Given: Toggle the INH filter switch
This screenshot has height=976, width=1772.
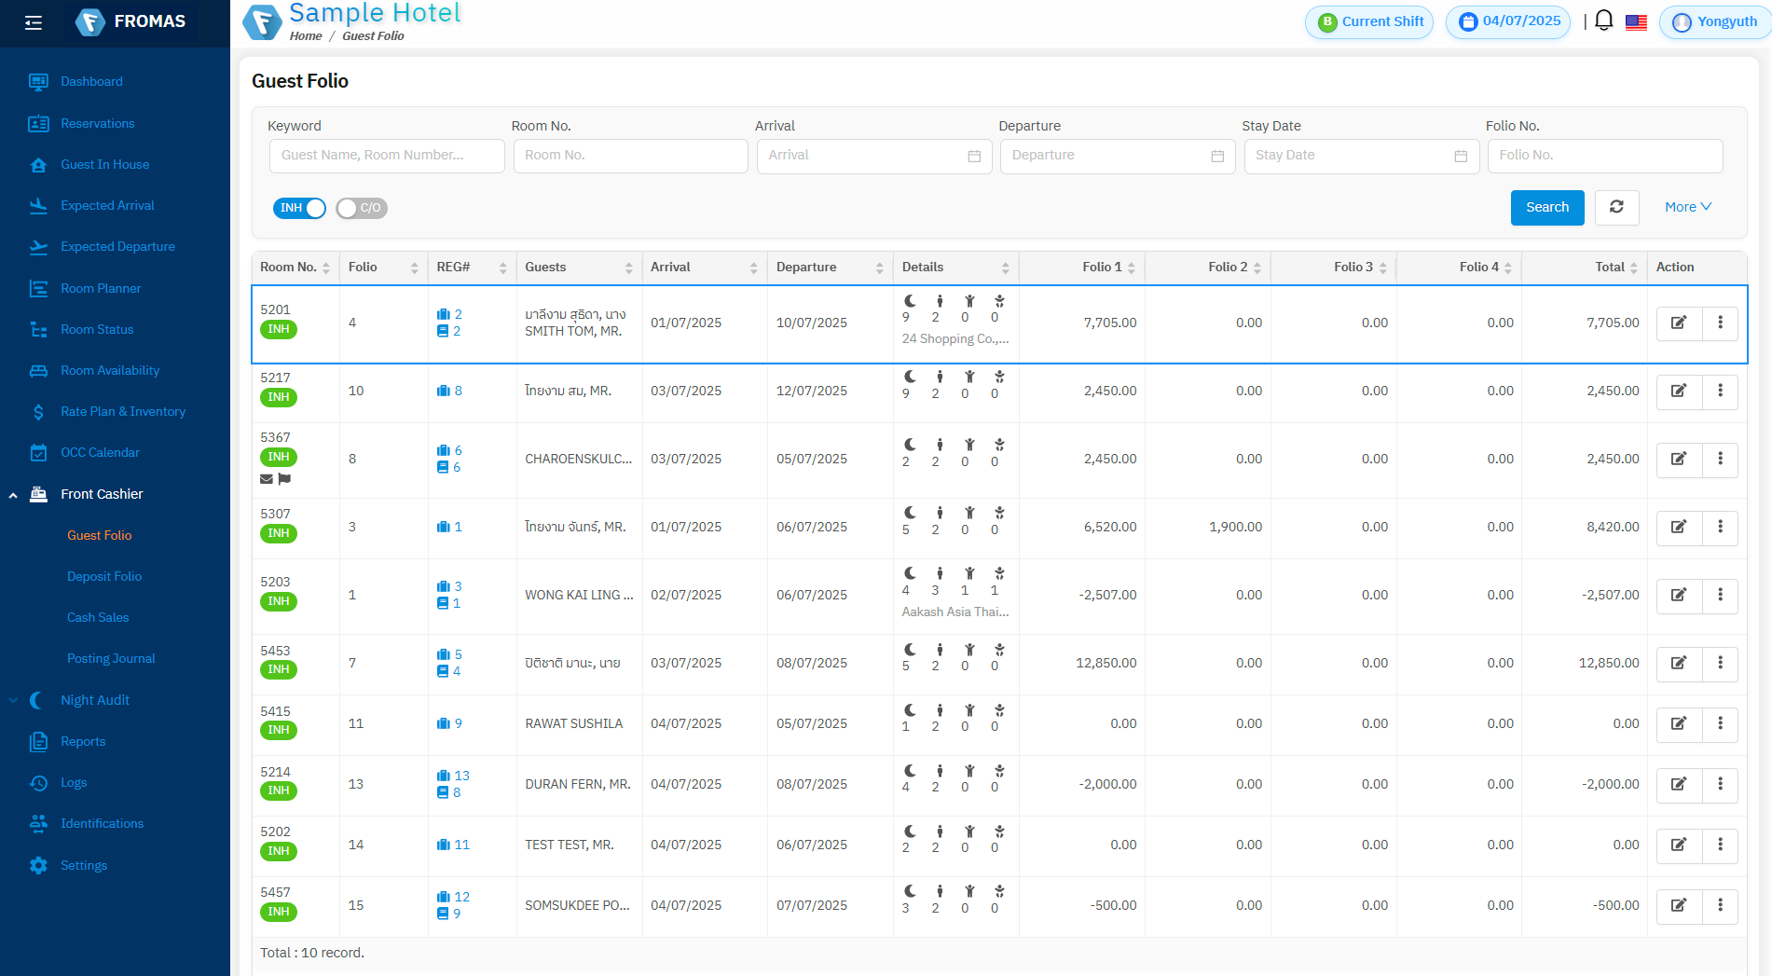Looking at the screenshot, I should (x=299, y=208).
